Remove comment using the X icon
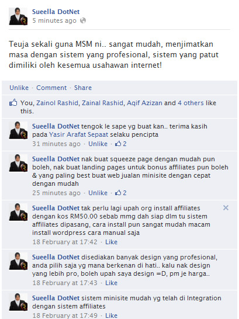The height and width of the screenshot is (319, 239). pos(226,208)
